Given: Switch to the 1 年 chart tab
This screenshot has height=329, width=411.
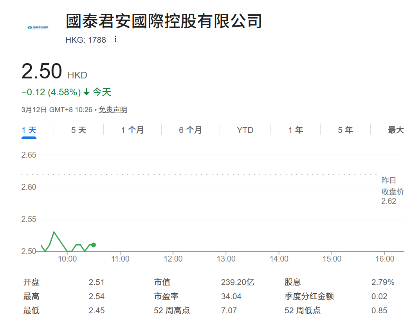Looking at the screenshot, I should pos(296,130).
